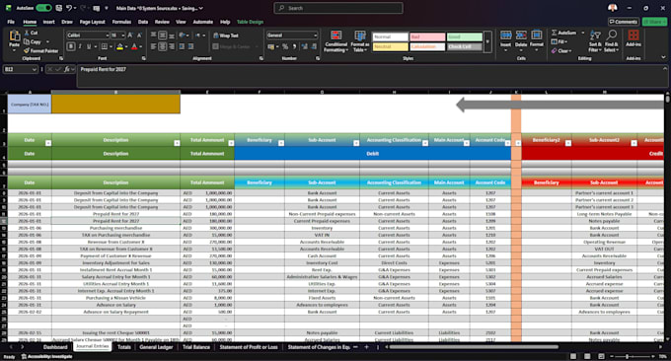Increase font size icon
Screen dimensions: 671x361
coord(130,36)
